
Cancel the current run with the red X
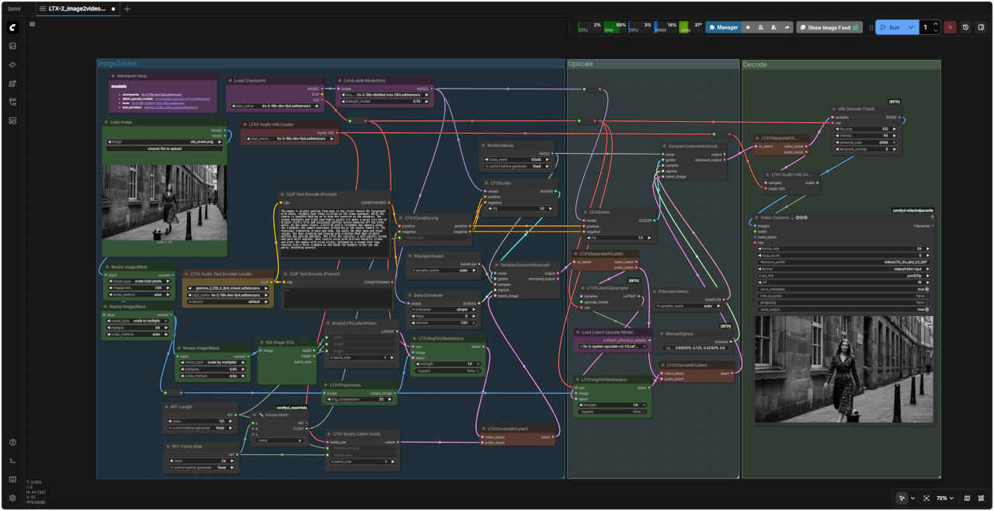[950, 27]
